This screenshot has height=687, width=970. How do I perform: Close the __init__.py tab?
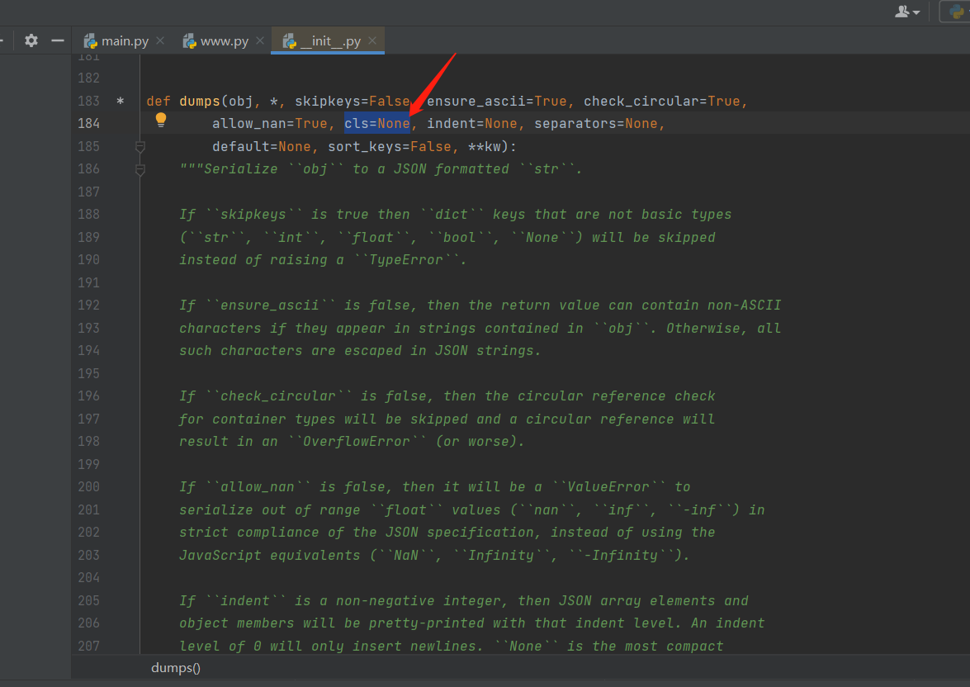point(372,40)
